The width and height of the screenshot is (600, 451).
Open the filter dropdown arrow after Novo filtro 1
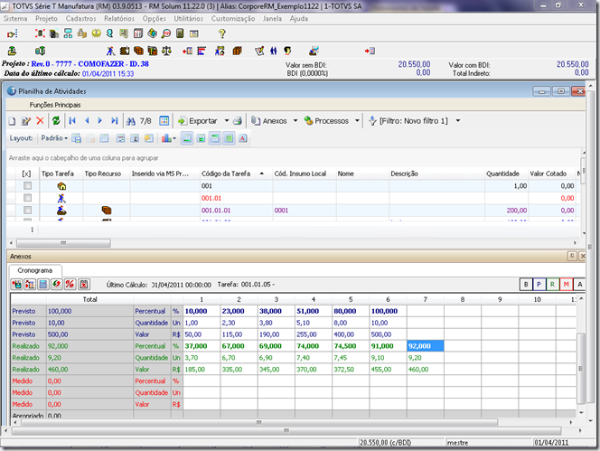pyautogui.click(x=457, y=121)
